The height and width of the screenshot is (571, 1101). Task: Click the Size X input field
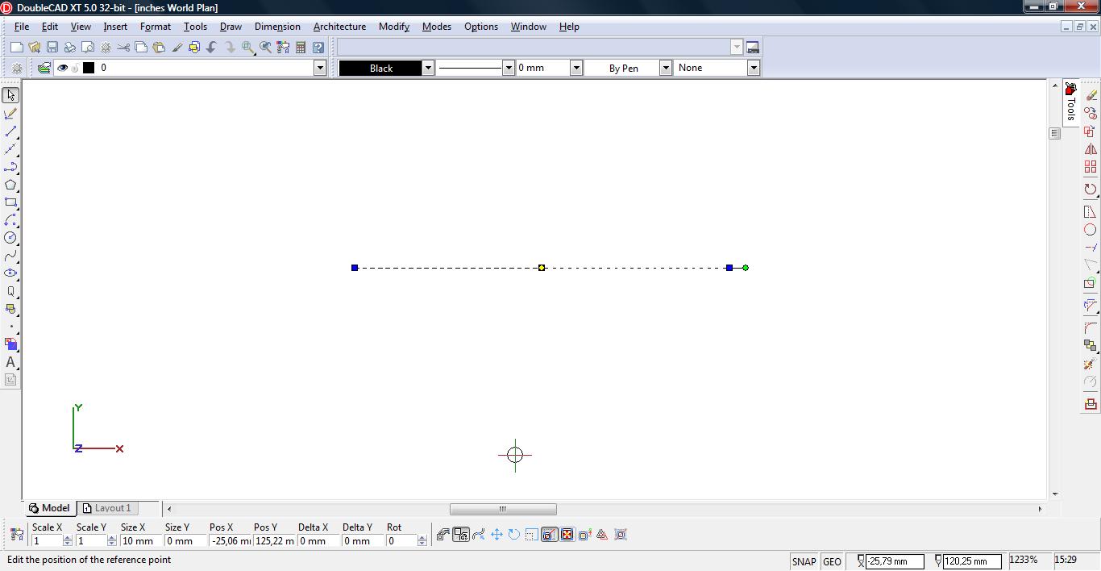click(139, 541)
